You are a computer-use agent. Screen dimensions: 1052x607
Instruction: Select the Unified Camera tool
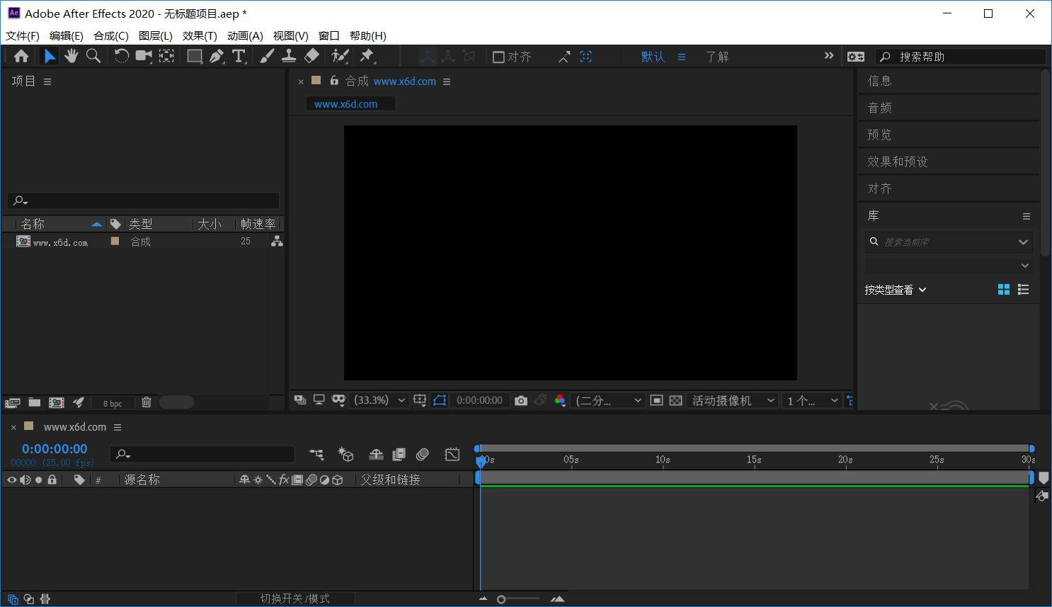click(144, 56)
